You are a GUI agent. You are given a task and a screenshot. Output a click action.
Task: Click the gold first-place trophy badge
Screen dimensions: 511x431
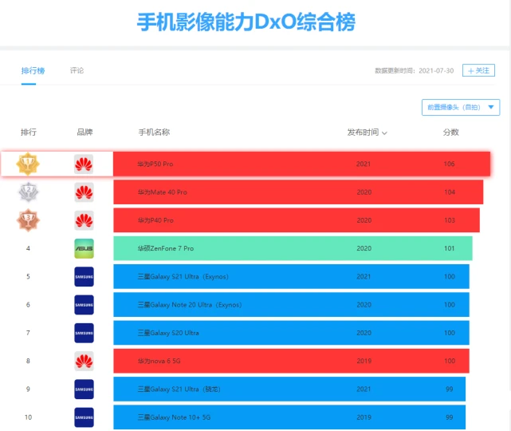pyautogui.click(x=28, y=164)
